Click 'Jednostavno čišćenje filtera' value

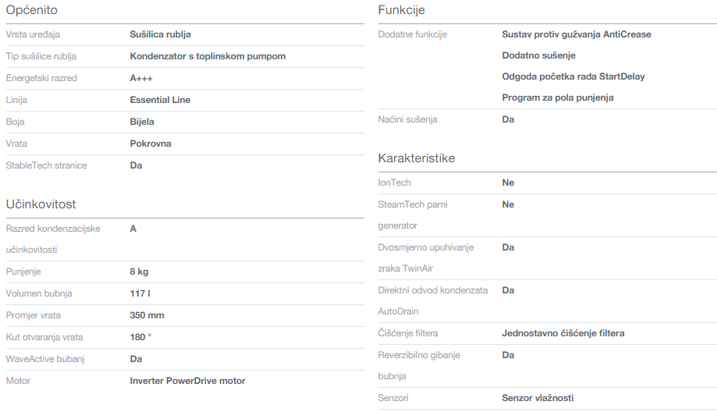(563, 333)
